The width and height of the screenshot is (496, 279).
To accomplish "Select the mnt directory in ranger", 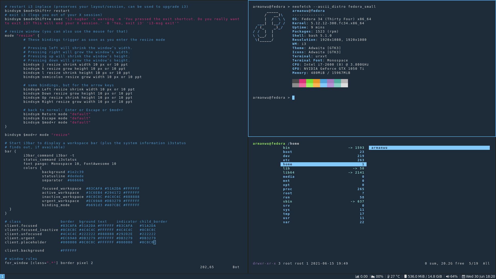I will (x=323, y=181).
